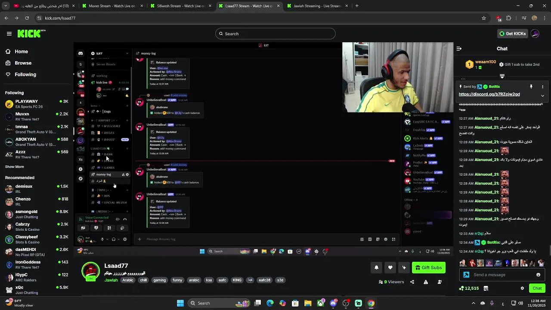
Task: Open the Kick hamburger menu
Action: [x=9, y=34]
